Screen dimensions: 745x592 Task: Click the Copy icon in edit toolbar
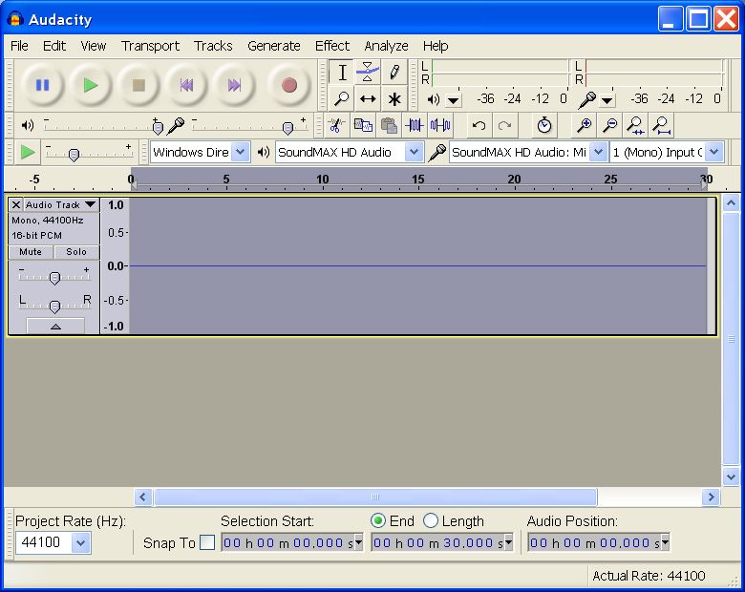click(x=363, y=125)
